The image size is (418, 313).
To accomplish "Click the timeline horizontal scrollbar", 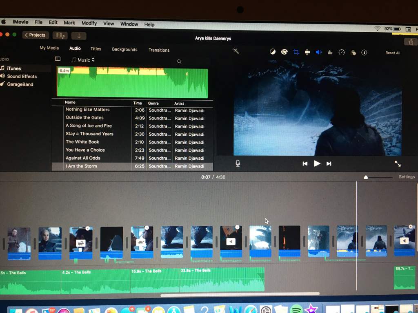I will pos(240,294).
